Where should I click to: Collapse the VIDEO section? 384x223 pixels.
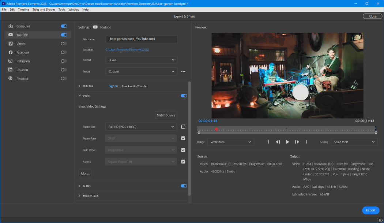pos(80,96)
